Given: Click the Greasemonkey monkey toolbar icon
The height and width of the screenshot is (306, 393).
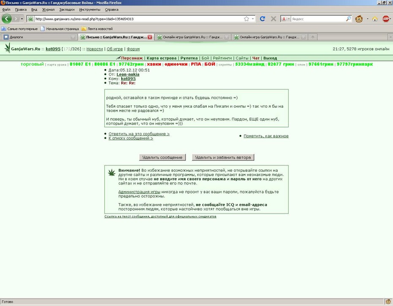Looking at the screenshot, I should point(359,19).
